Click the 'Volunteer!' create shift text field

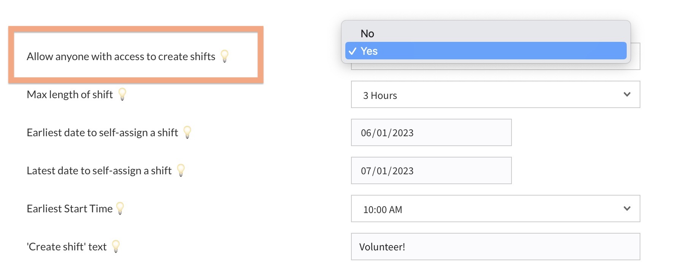[495, 247]
